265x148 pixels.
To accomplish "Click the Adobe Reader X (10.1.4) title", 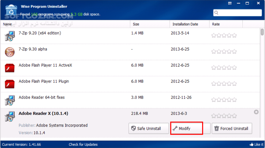I will coord(43,113).
